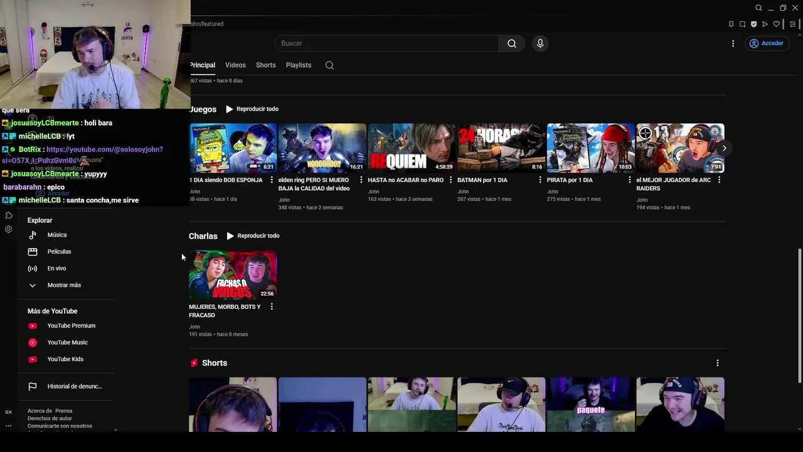Click the flag icon for Historial de denuncias
This screenshot has height=452, width=803.
pos(33,387)
